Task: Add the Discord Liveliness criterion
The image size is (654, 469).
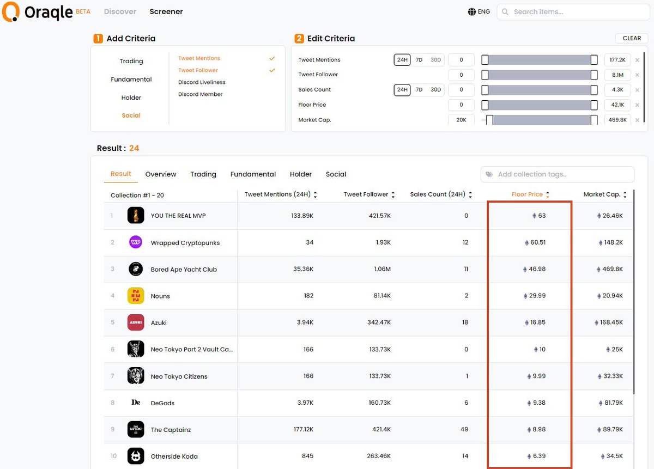Action: (202, 82)
